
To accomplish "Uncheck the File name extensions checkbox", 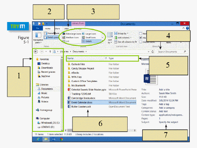I will (141, 37).
